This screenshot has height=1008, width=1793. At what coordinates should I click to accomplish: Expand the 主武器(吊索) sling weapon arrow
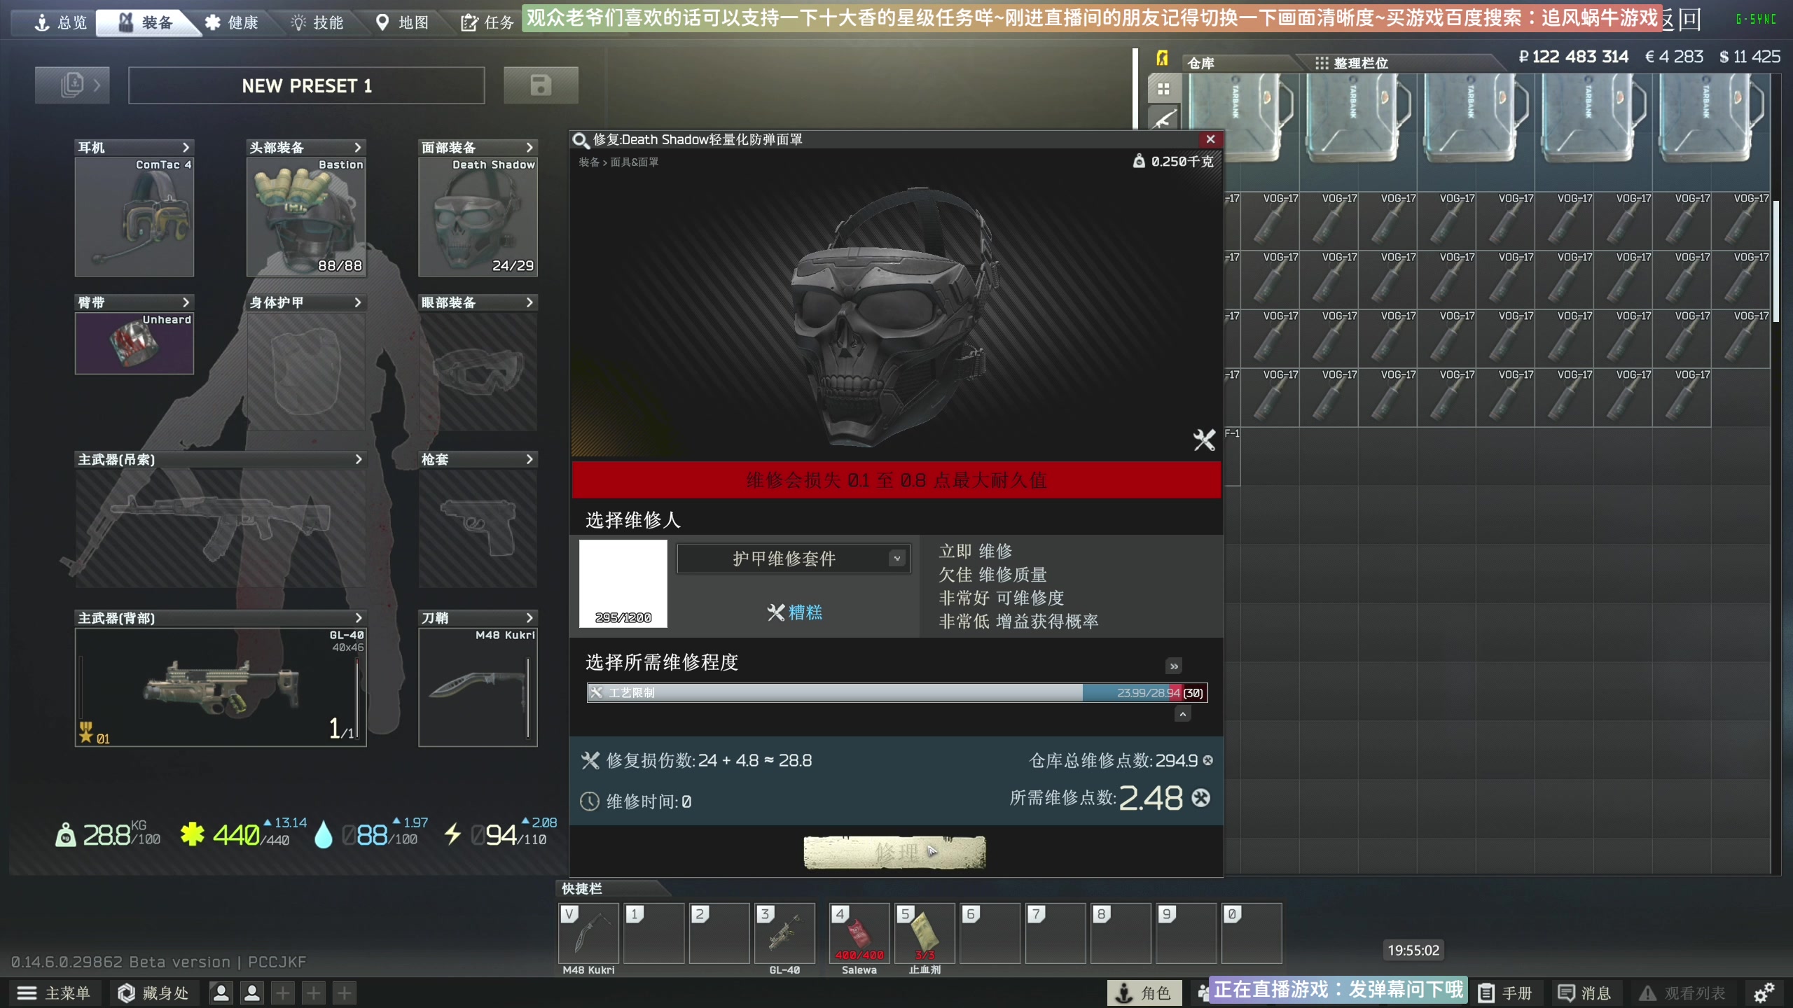tap(358, 459)
